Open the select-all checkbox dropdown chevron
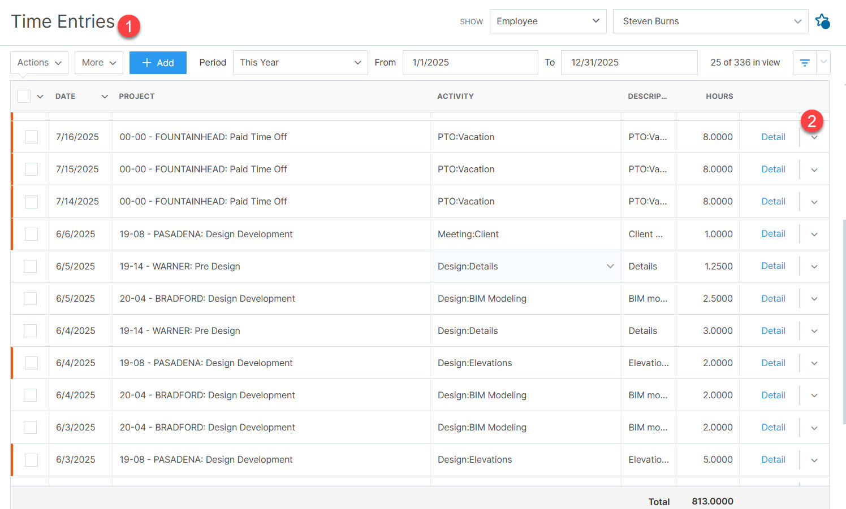The width and height of the screenshot is (846, 509). coord(40,97)
